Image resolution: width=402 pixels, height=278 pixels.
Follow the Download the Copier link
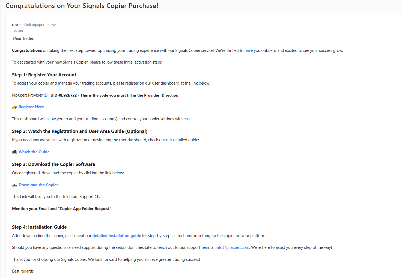(38, 185)
